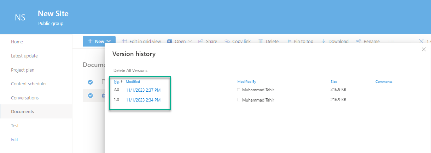The height and width of the screenshot is (153, 431).
Task: Clear selection with X in toolbar
Action: (421, 41)
